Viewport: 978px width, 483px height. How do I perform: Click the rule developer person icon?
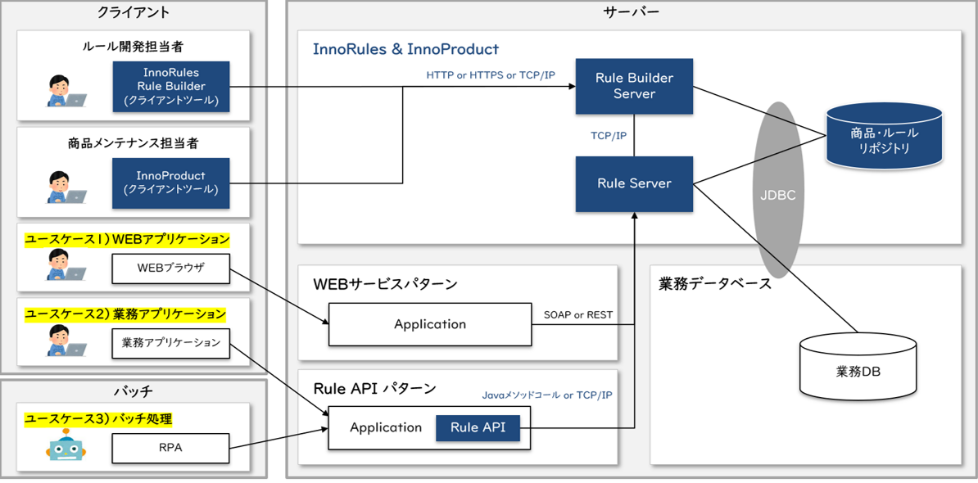pyautogui.click(x=66, y=92)
